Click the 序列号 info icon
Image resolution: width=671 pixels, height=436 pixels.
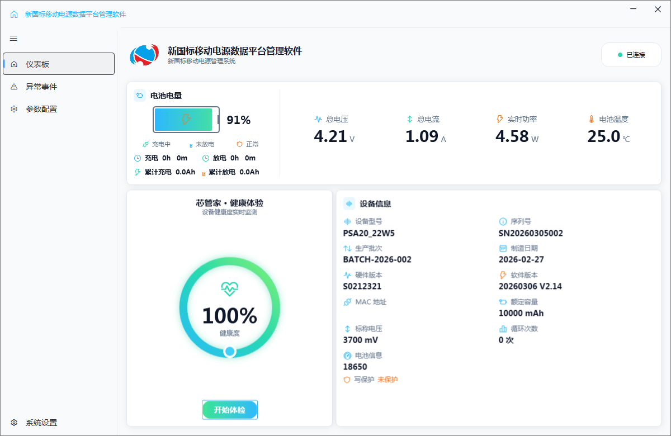pyautogui.click(x=503, y=221)
